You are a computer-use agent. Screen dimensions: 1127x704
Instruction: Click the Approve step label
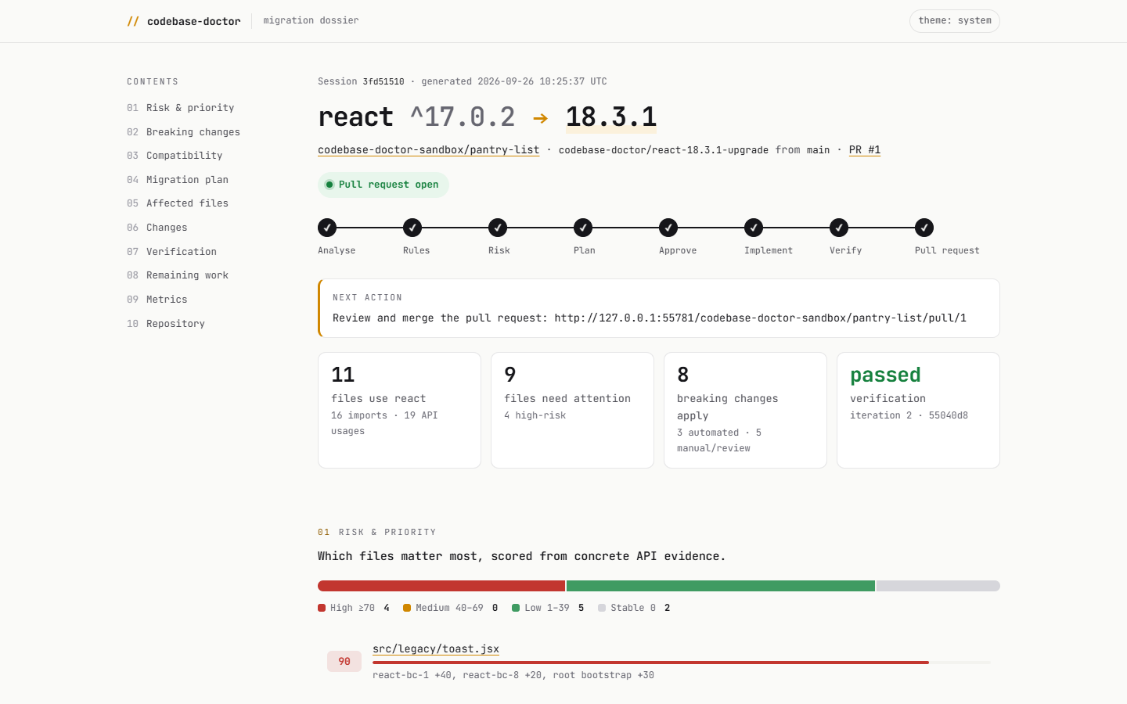pos(678,250)
